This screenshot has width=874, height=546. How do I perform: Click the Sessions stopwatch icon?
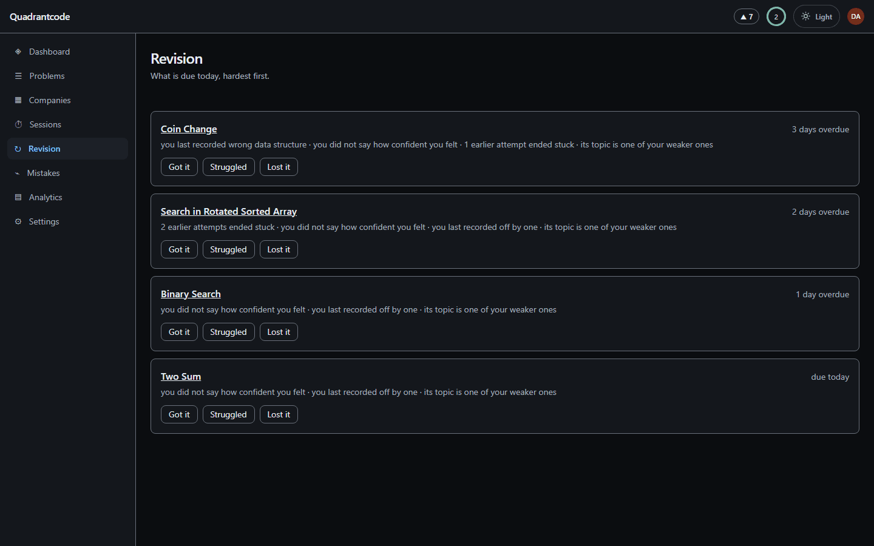pyautogui.click(x=18, y=124)
